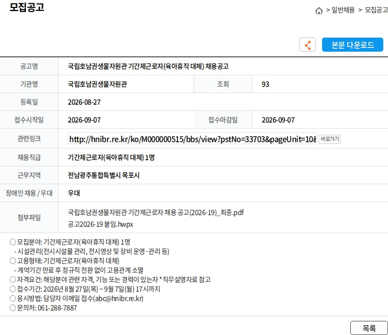Open the 최종.pdf attachment file
Image resolution: width=388 pixels, height=335 pixels.
tap(156, 212)
